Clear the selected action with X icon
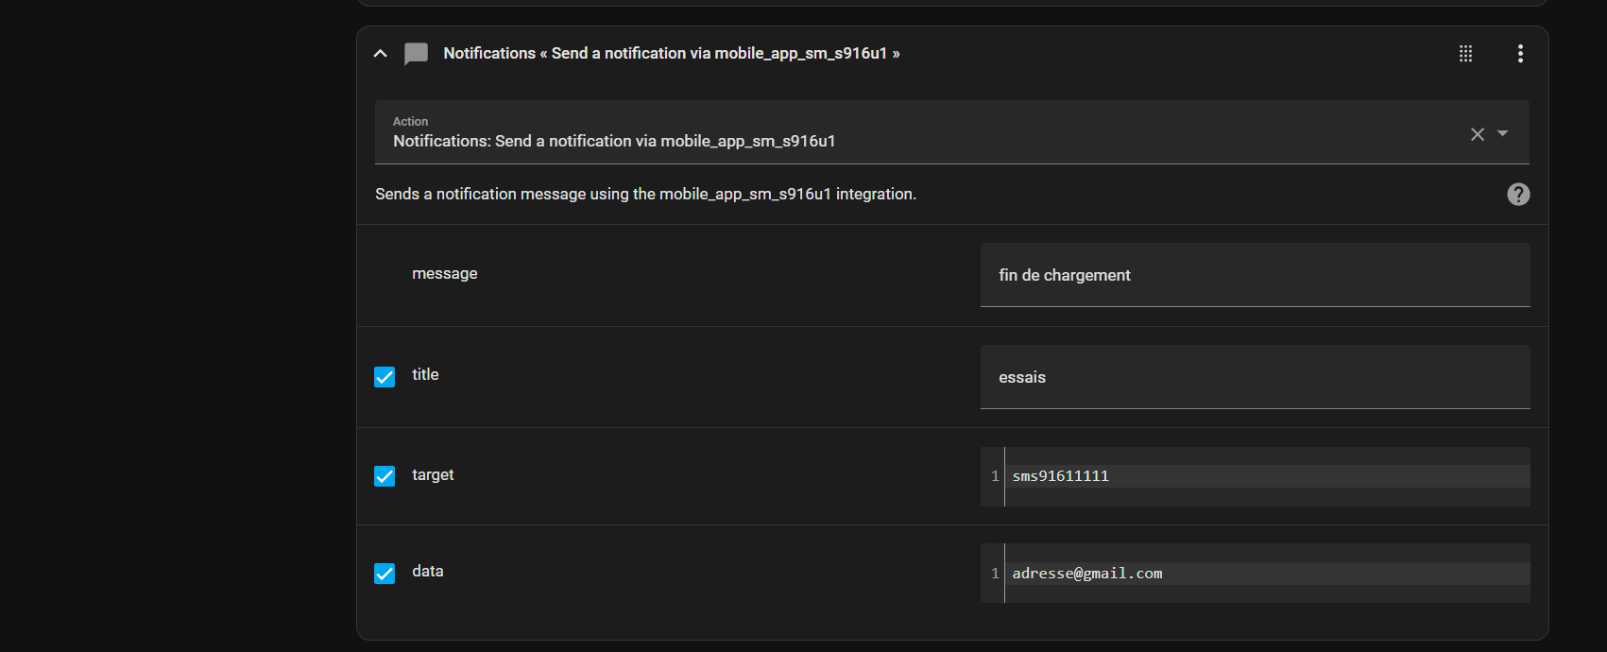Viewport: 1607px width, 652px height. click(1478, 134)
